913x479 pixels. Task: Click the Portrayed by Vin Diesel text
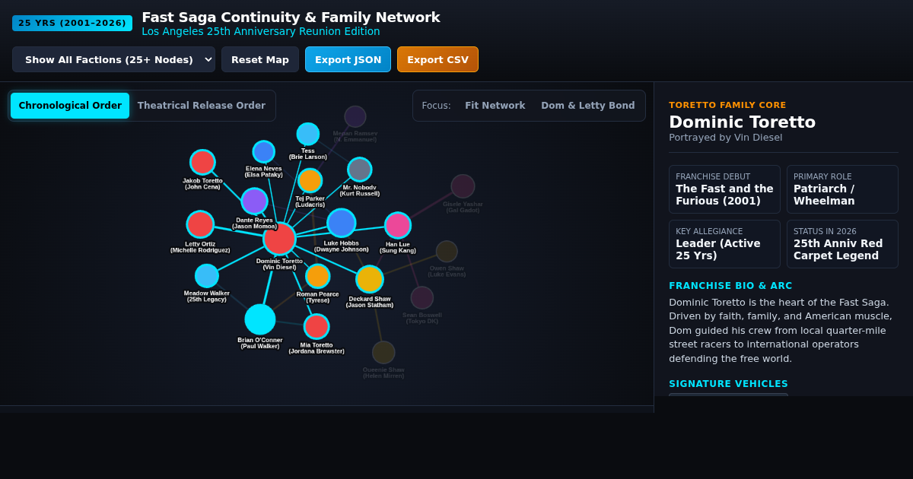coord(725,138)
